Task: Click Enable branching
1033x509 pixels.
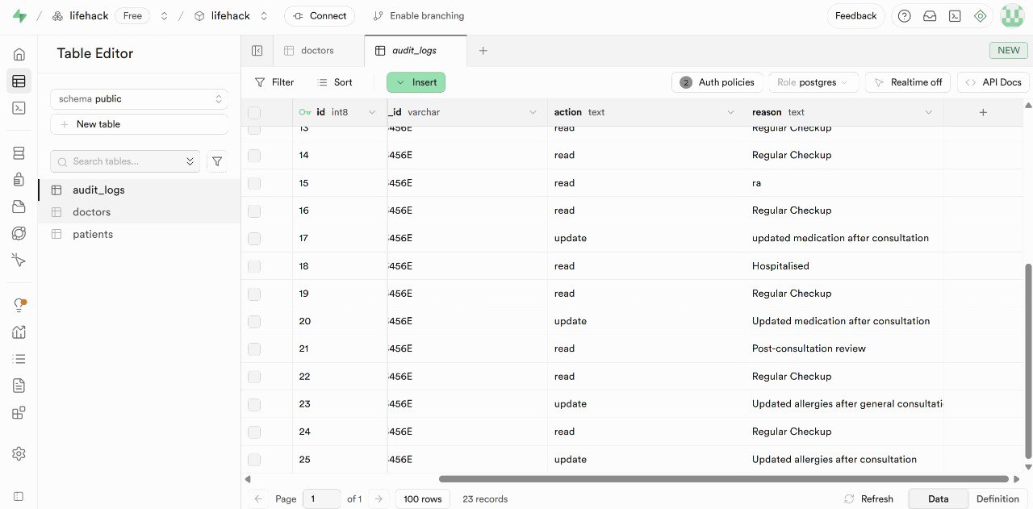Action: (x=419, y=16)
